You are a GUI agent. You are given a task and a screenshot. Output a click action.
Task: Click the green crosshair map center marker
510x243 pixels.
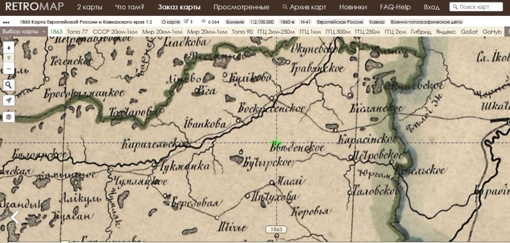tap(276, 142)
